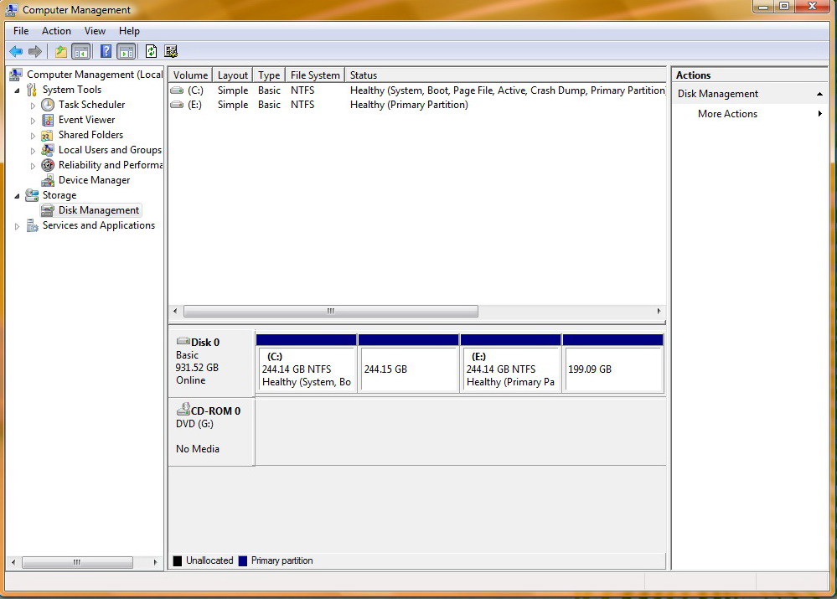Image resolution: width=837 pixels, height=599 pixels.
Task: Click the Disk 0 drive icon
Action: click(x=183, y=342)
